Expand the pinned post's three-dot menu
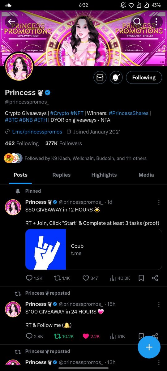The image size is (167, 371). (159, 202)
